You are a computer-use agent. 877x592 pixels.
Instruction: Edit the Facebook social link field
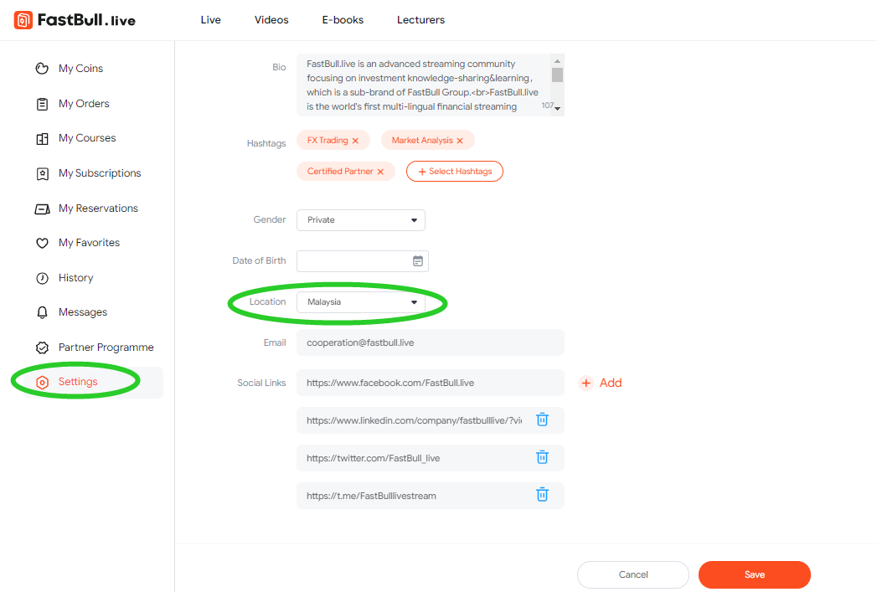tap(430, 383)
